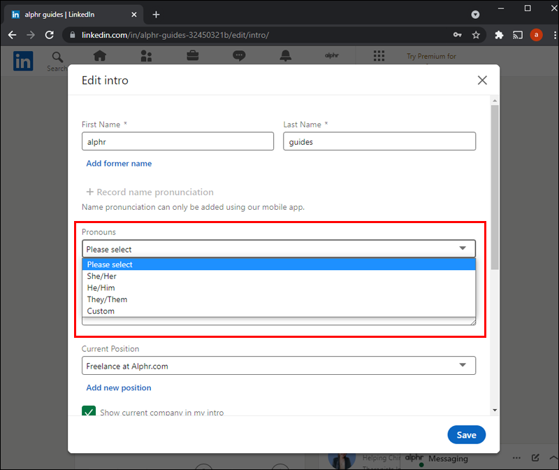This screenshot has height=470, width=559.
Task: Bookmark page with the star icon
Action: (476, 35)
